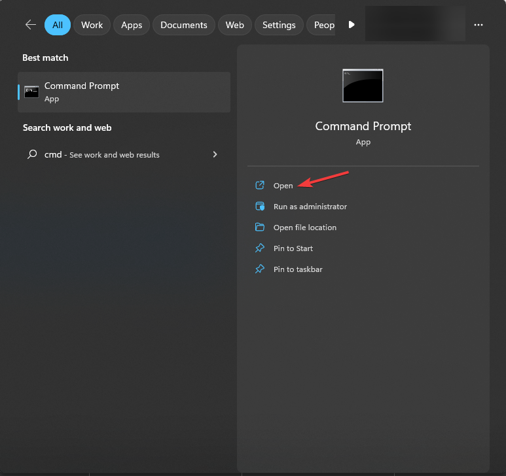Switch to the Documents filter tab
The height and width of the screenshot is (476, 506).
pos(184,25)
